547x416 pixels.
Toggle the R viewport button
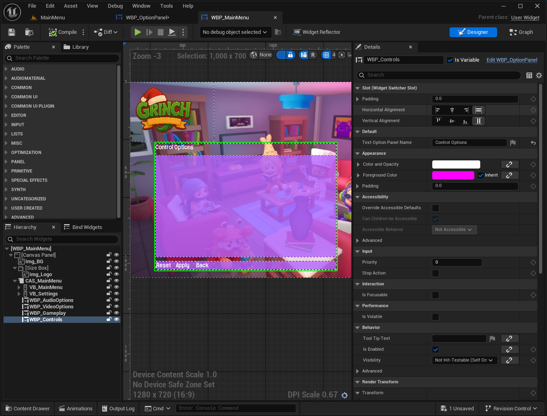[x=313, y=55]
